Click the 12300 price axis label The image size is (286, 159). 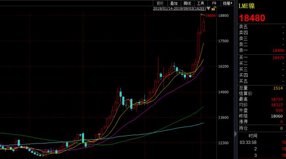coord(223,143)
